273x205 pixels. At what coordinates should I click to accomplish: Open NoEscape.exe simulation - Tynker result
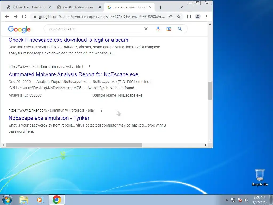tap(49, 118)
